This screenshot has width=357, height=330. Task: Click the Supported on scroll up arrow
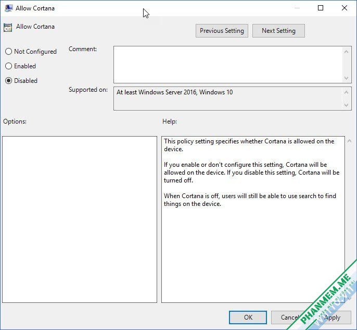point(346,92)
